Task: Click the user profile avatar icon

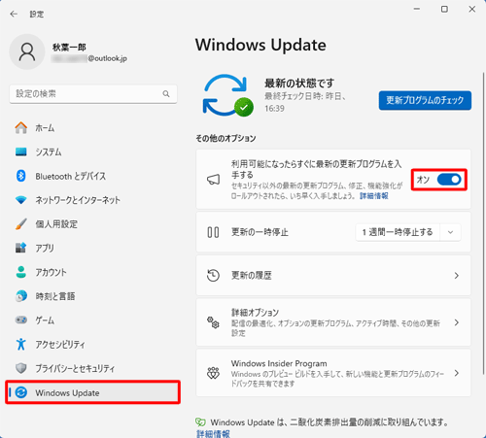Action: coord(27,51)
